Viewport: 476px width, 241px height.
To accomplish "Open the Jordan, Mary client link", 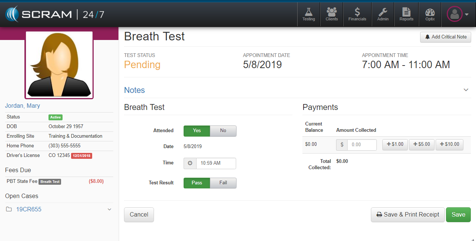I will [23, 106].
